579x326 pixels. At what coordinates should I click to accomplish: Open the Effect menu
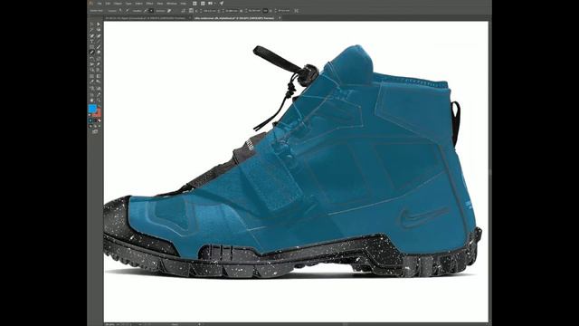click(x=149, y=4)
